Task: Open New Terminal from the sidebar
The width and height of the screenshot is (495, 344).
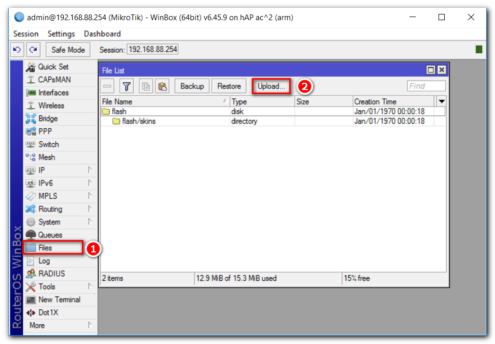Action: [x=59, y=300]
